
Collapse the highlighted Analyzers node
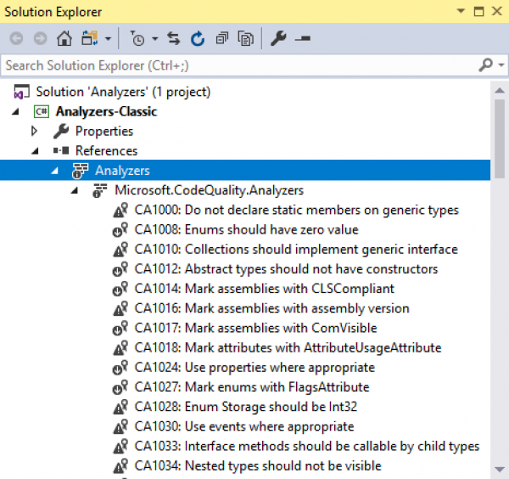(x=54, y=171)
